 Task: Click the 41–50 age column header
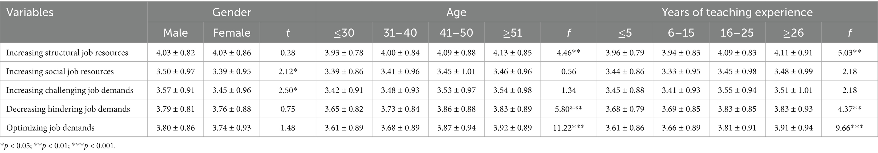[x=456, y=33]
